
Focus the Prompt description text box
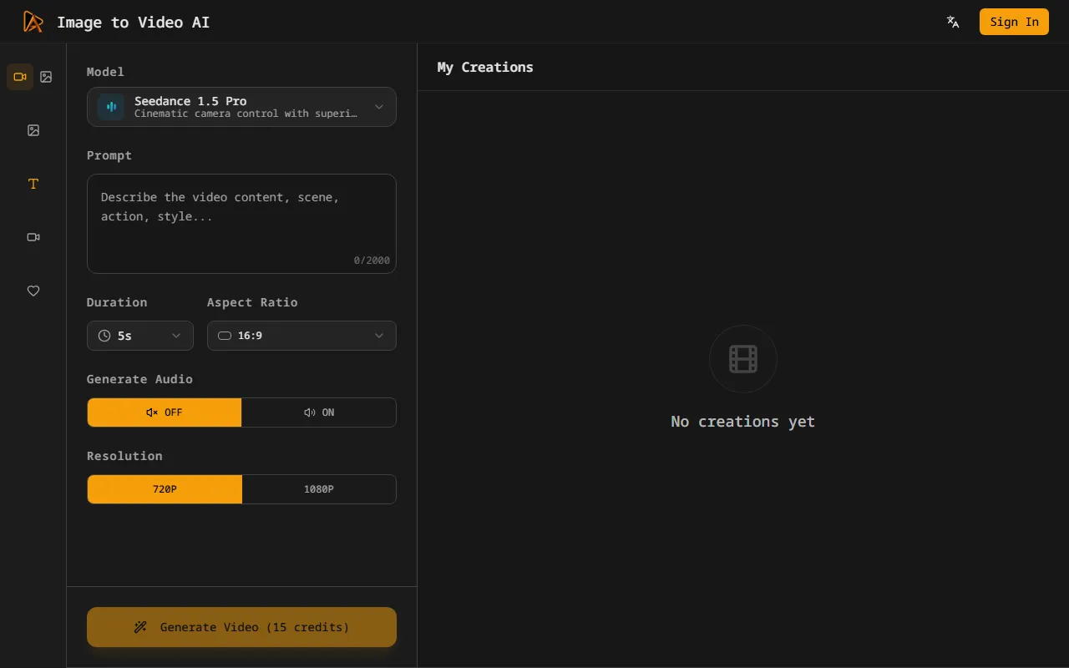tap(241, 223)
